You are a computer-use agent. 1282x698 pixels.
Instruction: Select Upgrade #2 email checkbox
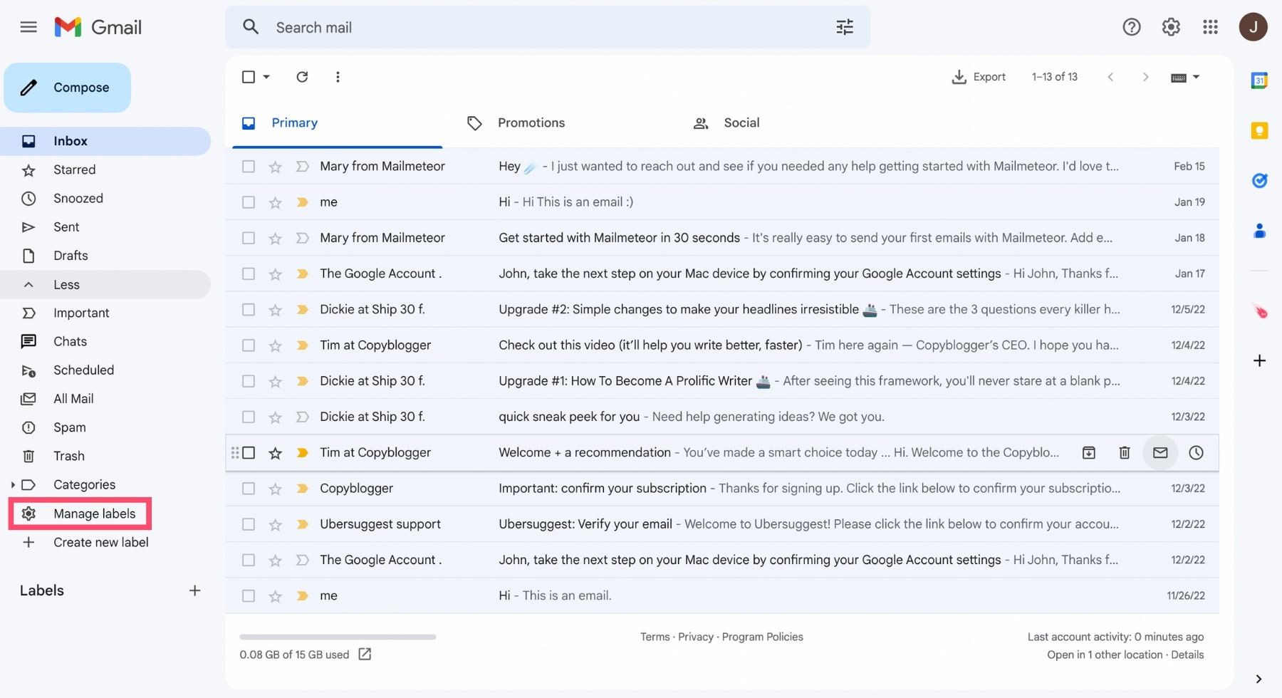point(249,310)
